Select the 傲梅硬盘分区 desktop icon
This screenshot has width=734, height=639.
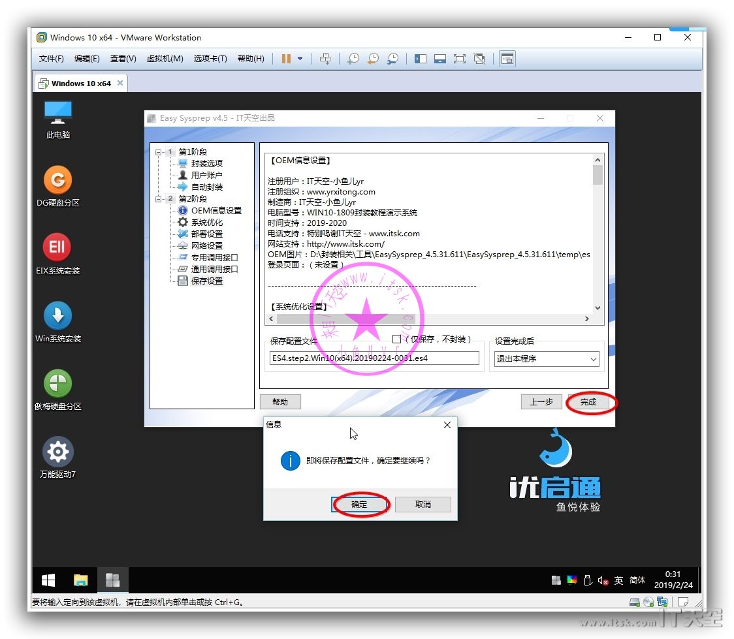57,390
